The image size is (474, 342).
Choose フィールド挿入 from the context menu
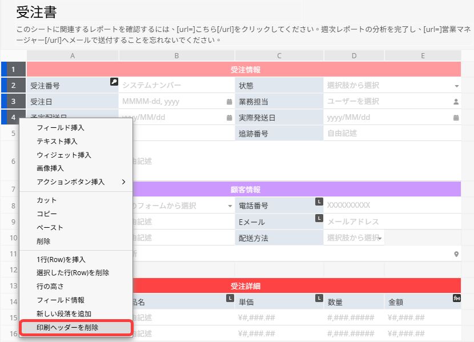click(x=61, y=128)
